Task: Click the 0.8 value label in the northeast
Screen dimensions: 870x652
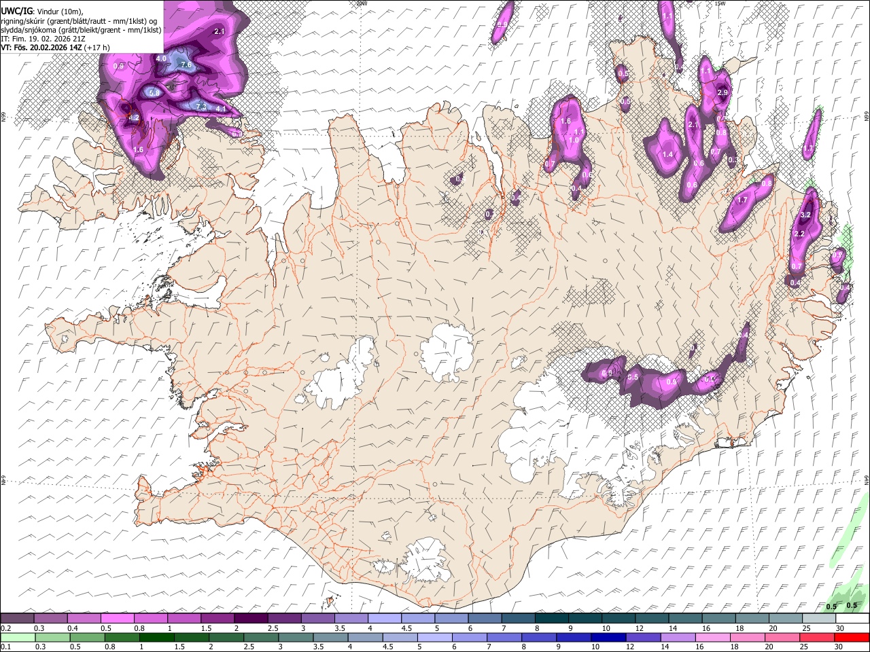Action: pyautogui.click(x=767, y=184)
